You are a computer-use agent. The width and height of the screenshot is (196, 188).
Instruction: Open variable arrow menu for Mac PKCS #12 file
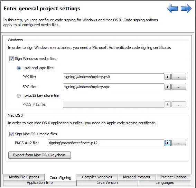coord(168,143)
